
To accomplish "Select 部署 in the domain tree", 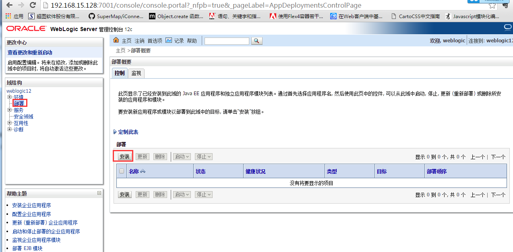I will 19,104.
